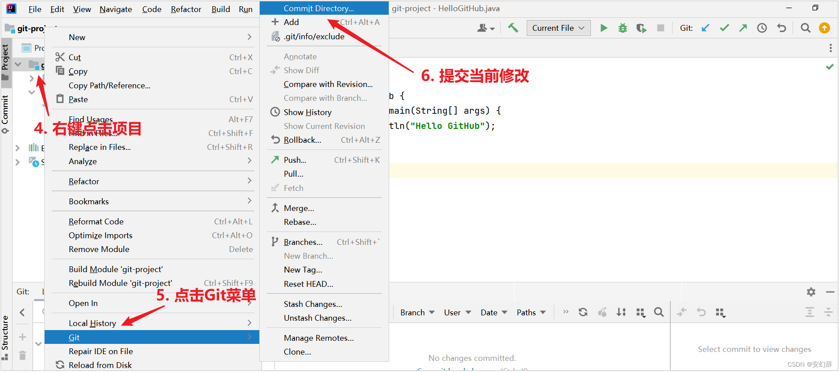839x372 pixels.
Task: Click the cherry-pick icon in Git log
Action: coord(602,312)
